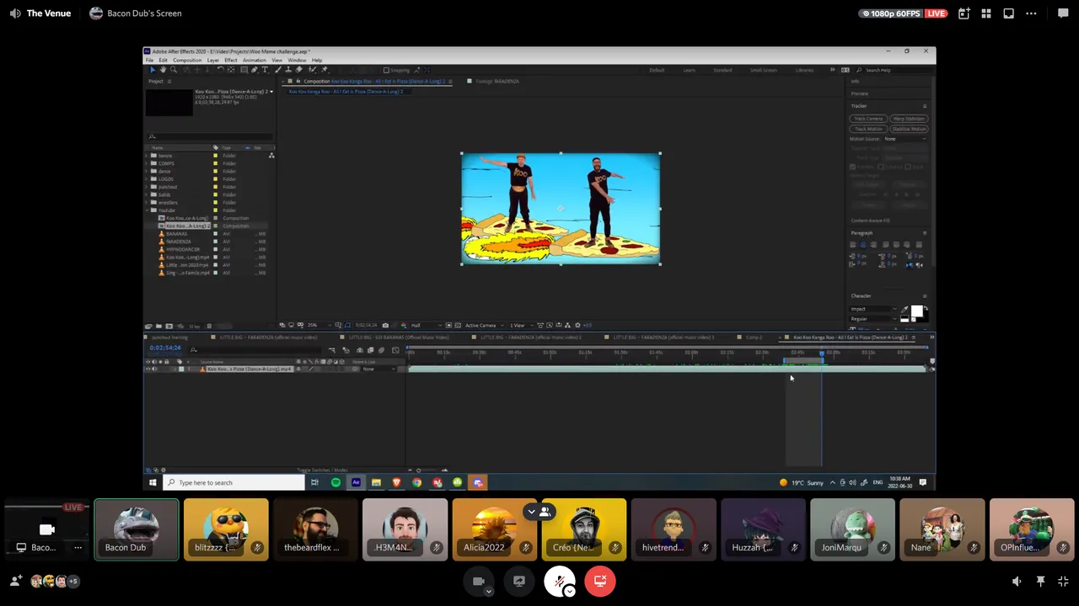Click the left align paragraph icon
This screenshot has height=606, width=1079.
(853, 244)
